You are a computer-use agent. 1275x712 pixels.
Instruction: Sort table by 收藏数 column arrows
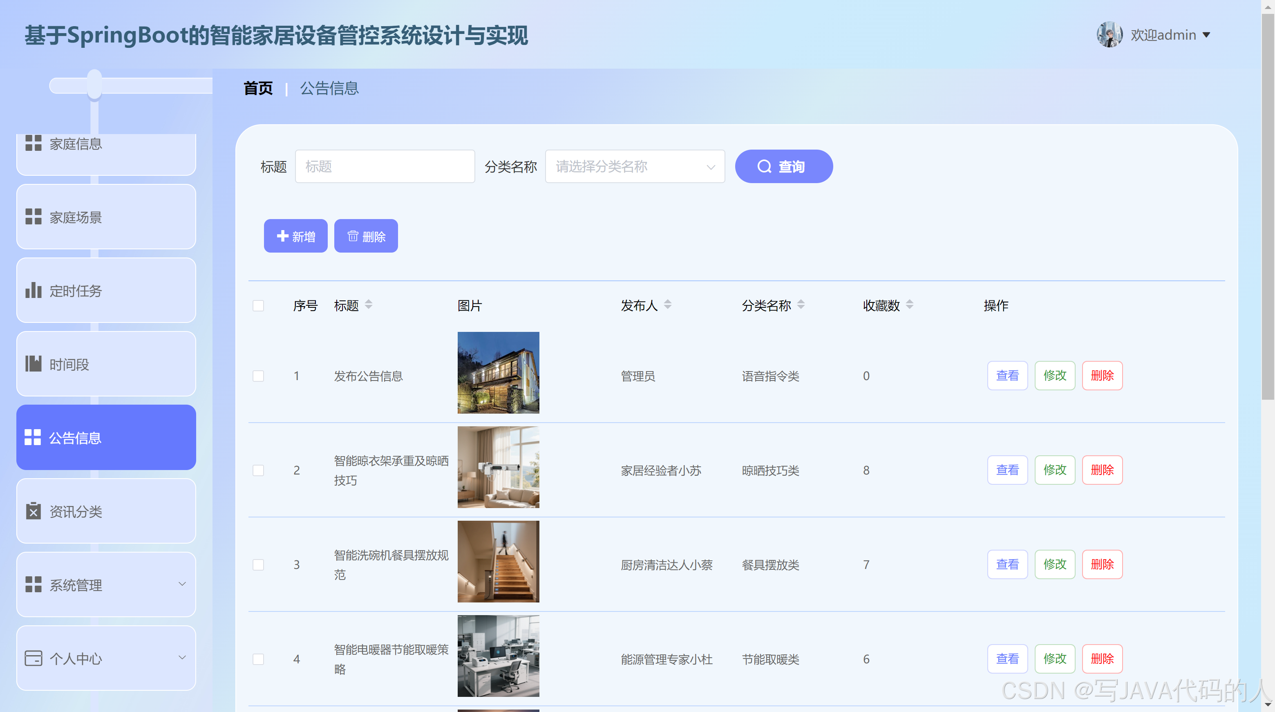pyautogui.click(x=910, y=305)
